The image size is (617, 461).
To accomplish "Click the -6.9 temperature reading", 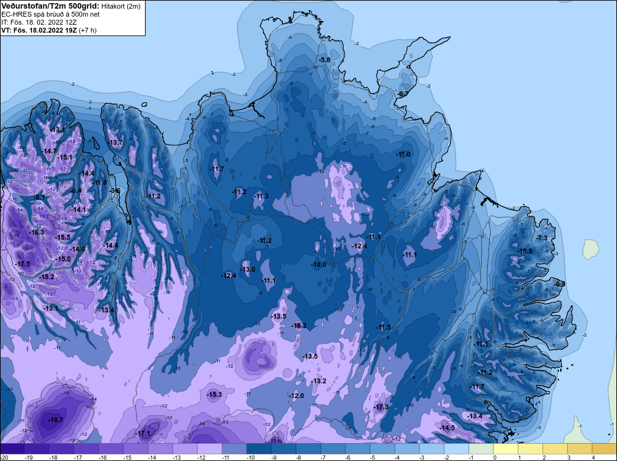I will pyautogui.click(x=560, y=284).
